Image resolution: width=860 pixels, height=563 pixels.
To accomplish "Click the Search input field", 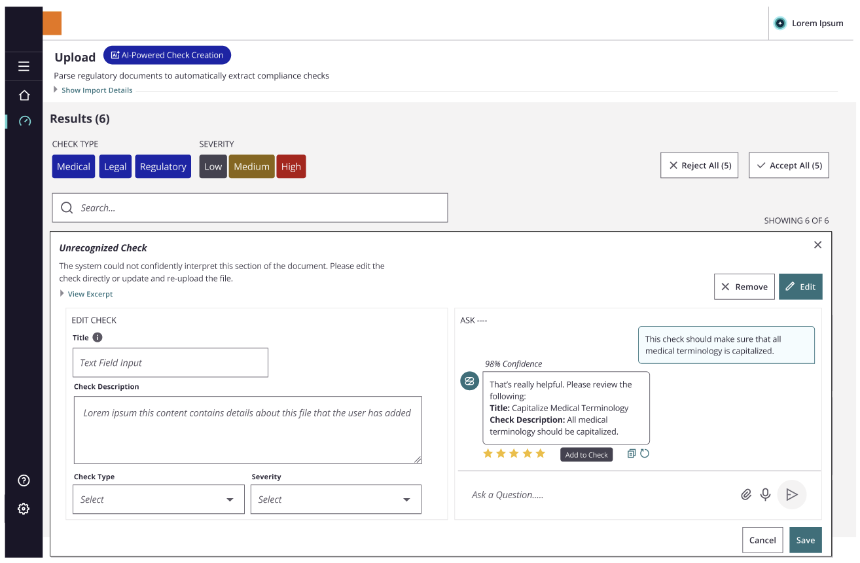I will (x=250, y=208).
